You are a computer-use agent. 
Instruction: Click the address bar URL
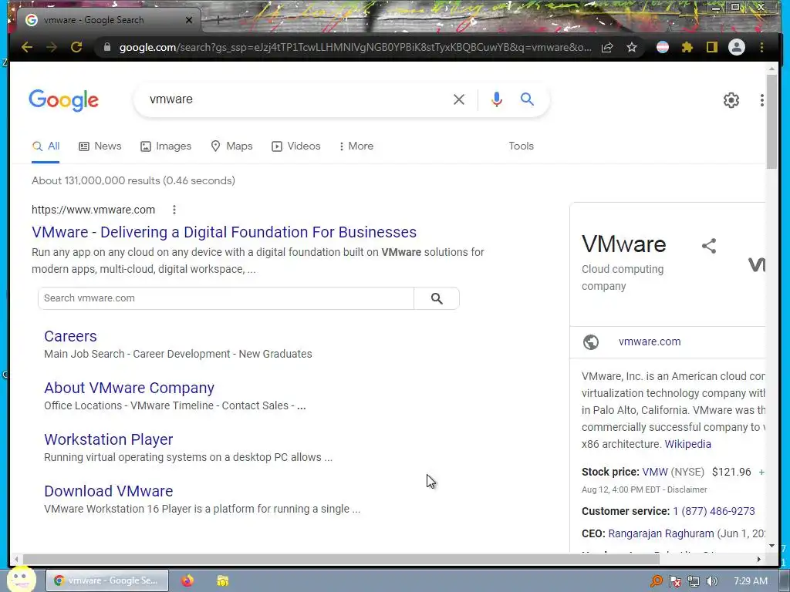pyautogui.click(x=355, y=47)
